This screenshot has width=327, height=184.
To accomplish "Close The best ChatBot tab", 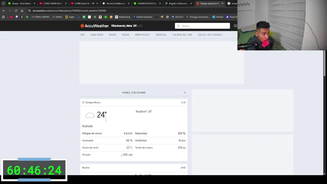I will pos(129,4).
